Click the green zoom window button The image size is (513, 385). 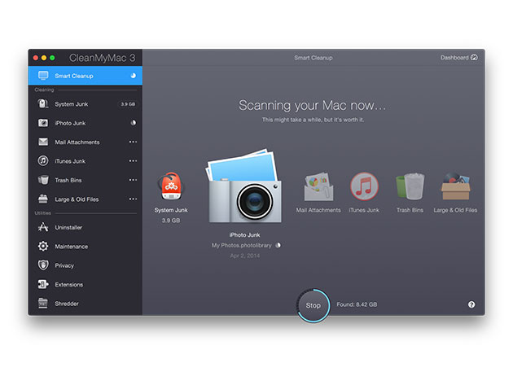tap(52, 58)
